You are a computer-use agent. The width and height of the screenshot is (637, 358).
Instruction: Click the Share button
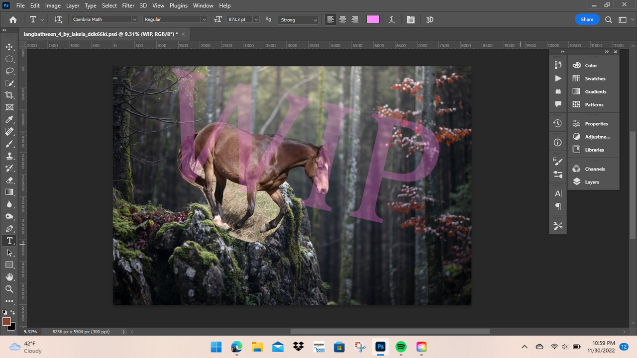pos(587,19)
